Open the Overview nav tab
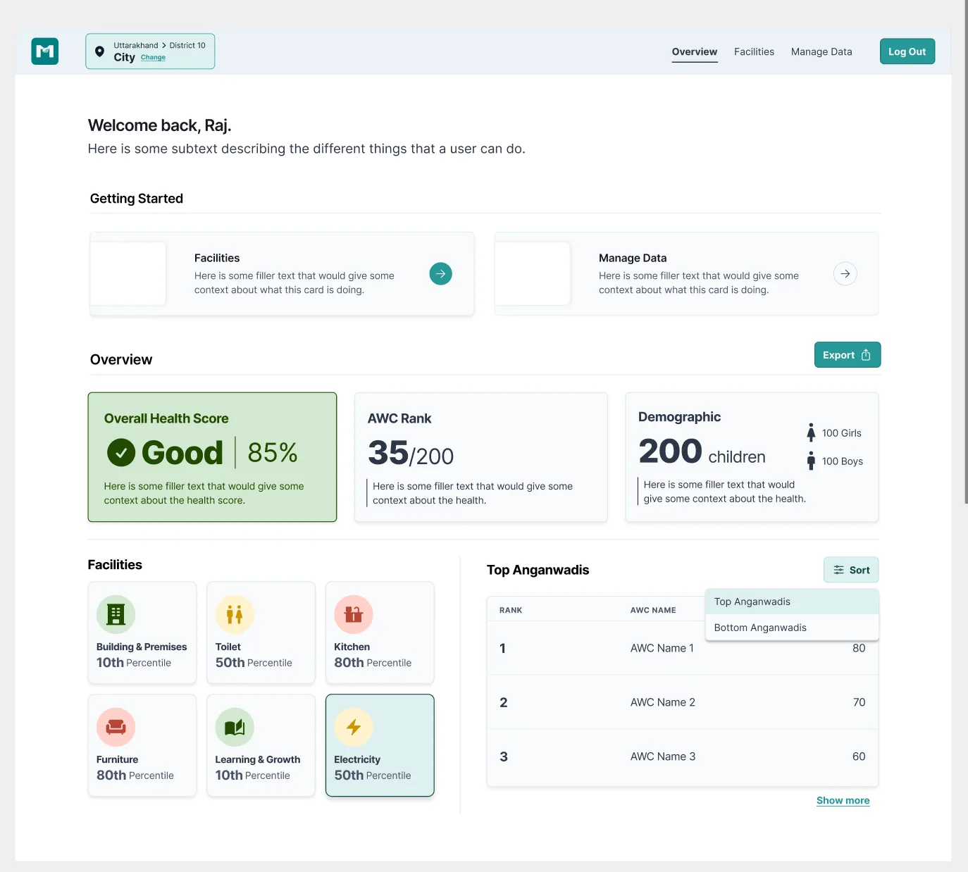Viewport: 968px width, 872px height. pos(695,51)
